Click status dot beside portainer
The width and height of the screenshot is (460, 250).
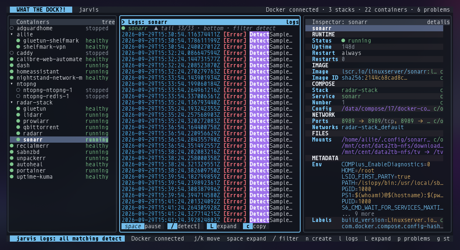click(x=12, y=171)
